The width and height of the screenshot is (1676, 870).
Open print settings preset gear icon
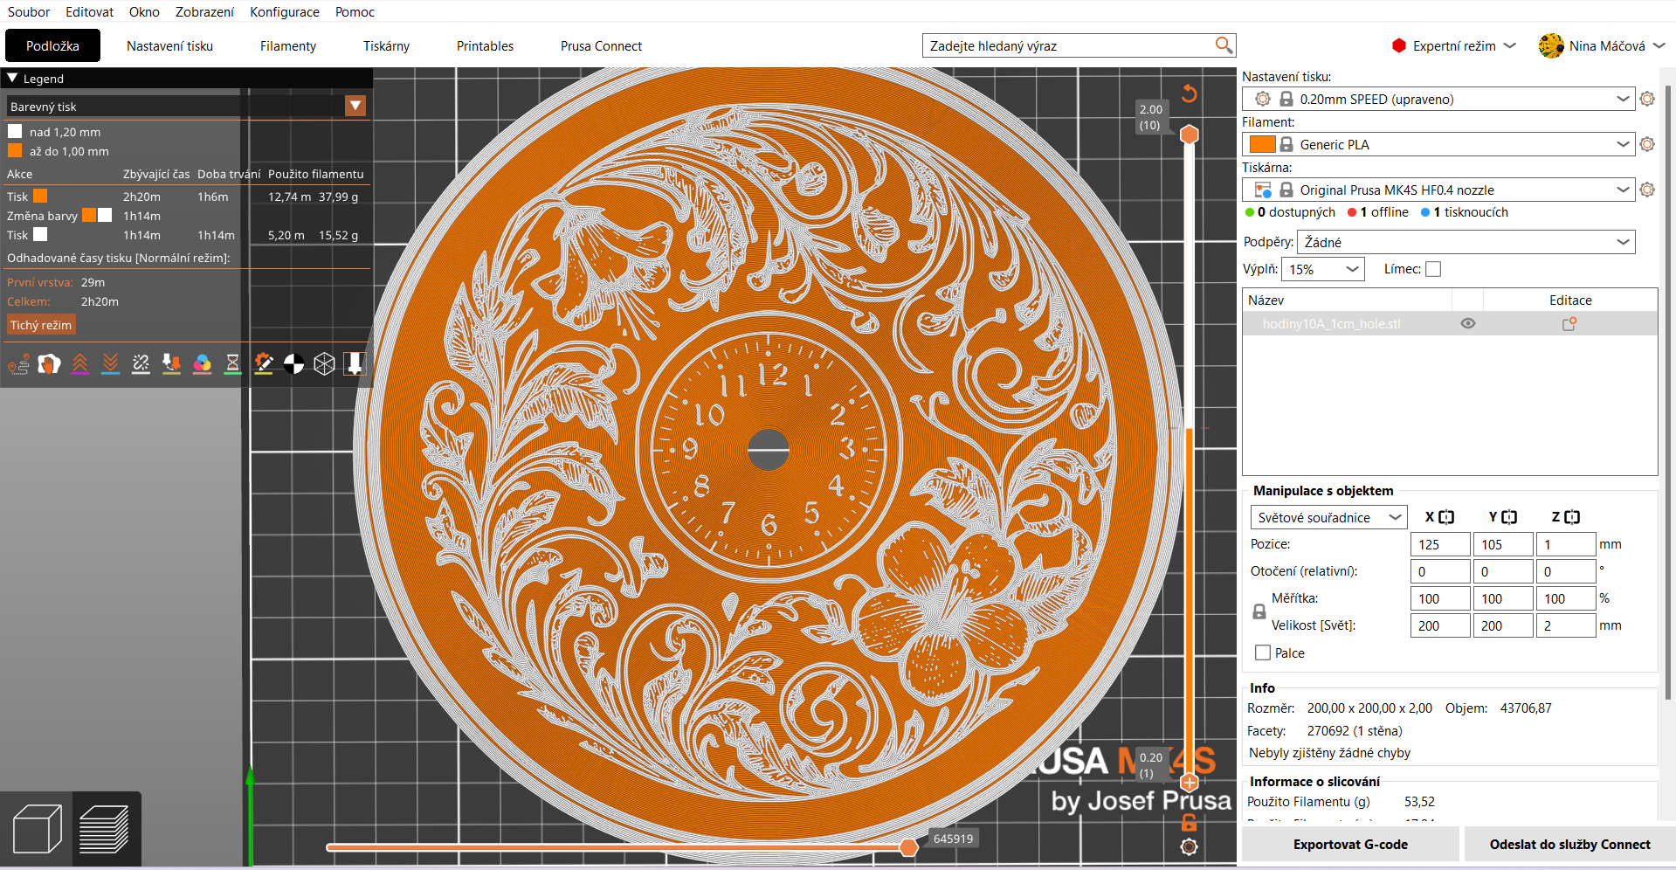coord(1647,99)
